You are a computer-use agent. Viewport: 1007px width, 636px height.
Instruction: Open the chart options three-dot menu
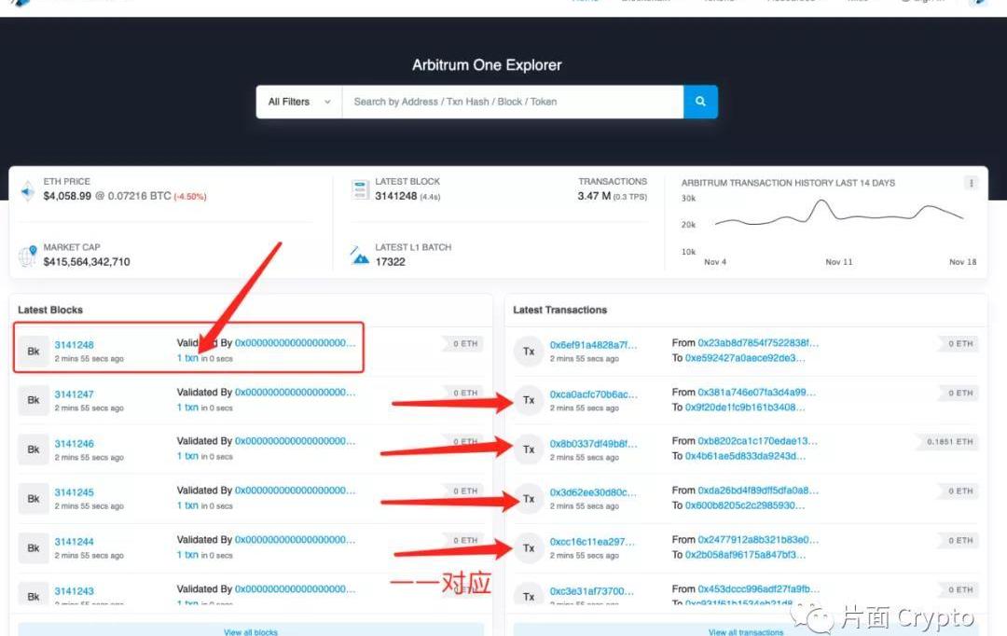pos(971,183)
